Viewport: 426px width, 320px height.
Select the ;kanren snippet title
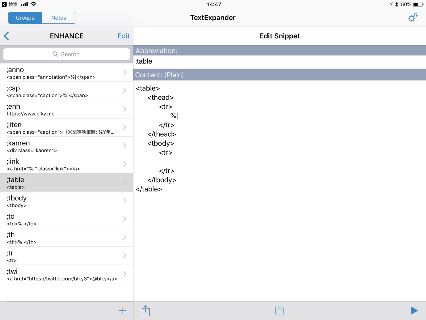pyautogui.click(x=18, y=143)
